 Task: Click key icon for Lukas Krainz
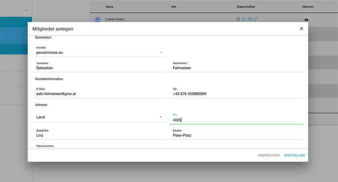pos(256,19)
